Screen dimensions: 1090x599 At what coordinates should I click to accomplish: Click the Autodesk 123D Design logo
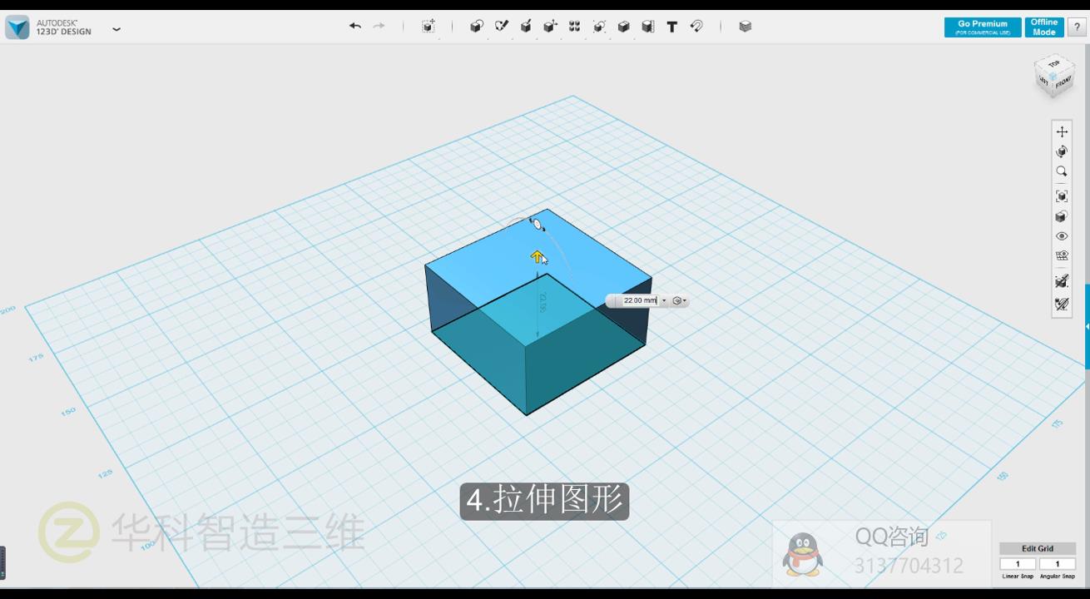pos(17,27)
